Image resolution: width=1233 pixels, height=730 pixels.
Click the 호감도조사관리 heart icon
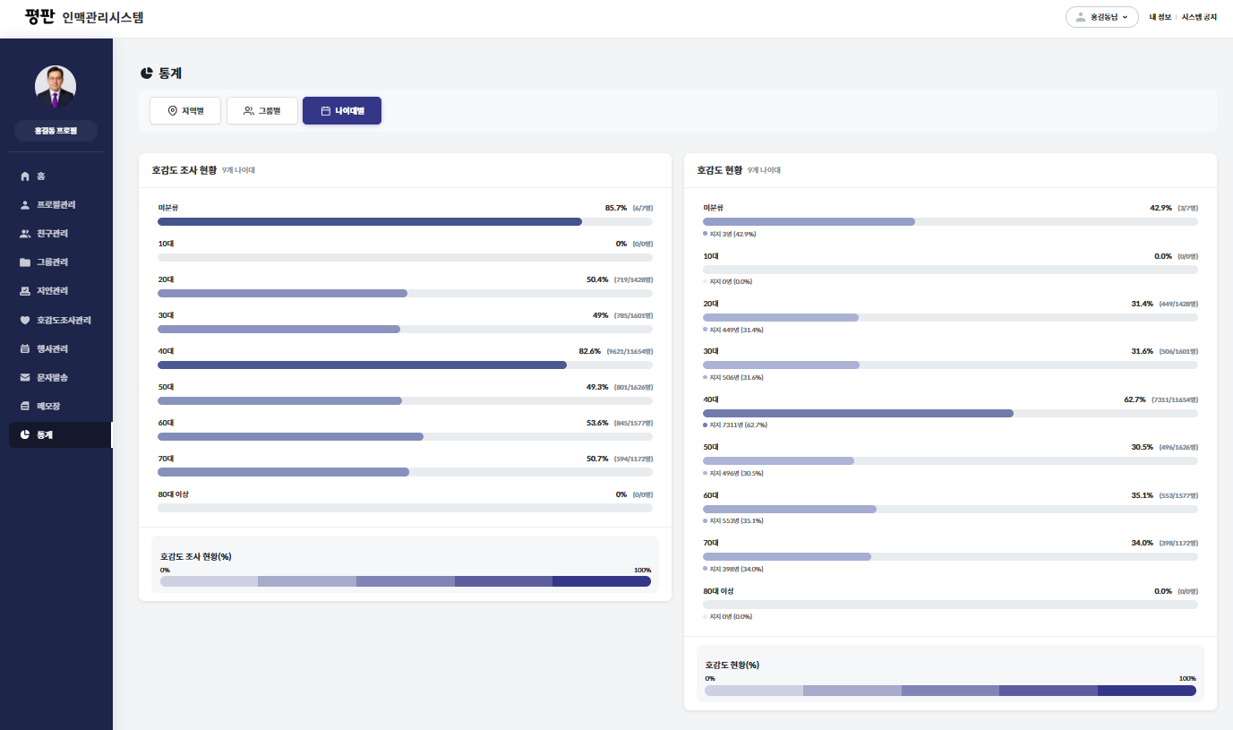click(x=25, y=320)
